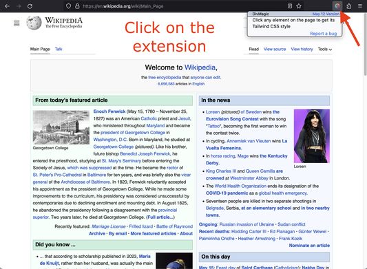
Task: Open the Georgetown College engraving thumbnail
Action: [61, 127]
